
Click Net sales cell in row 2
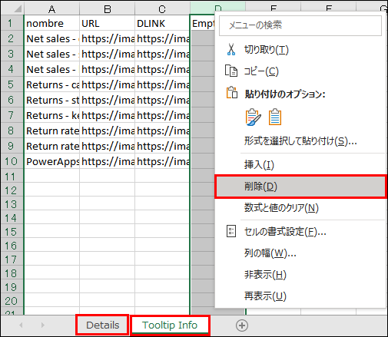tap(51, 38)
